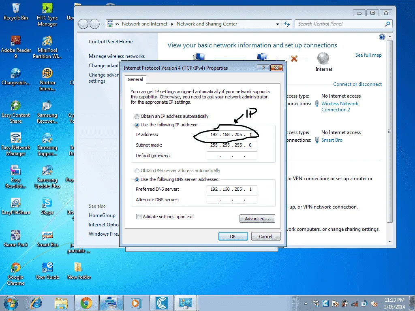Screen dimensions: 415x311
Task: Click the dialog's help question-mark button
Action: [x=263, y=68]
